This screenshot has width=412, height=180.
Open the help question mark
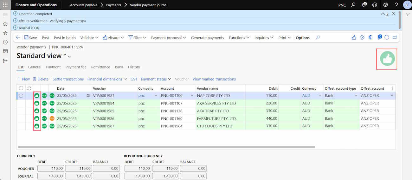396,5
